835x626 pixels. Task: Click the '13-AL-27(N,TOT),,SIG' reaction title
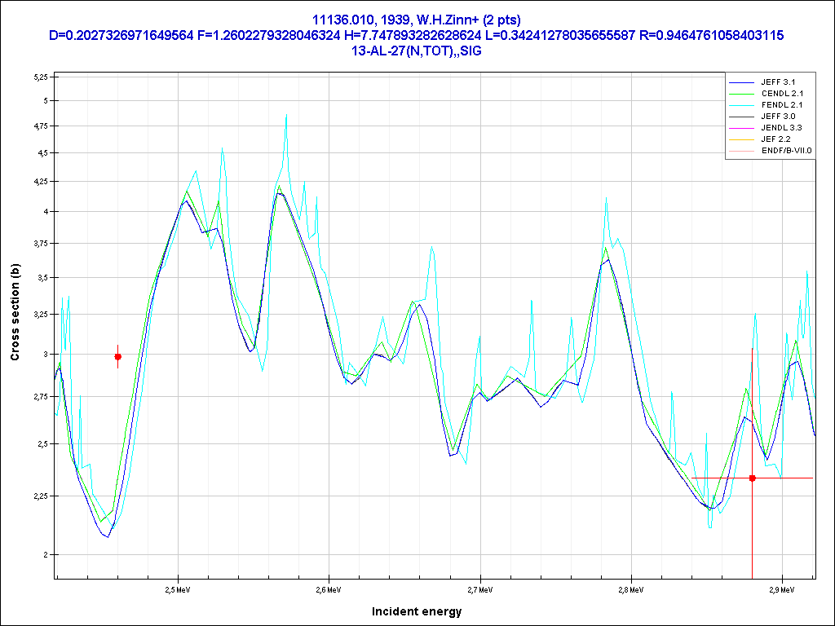[x=417, y=51]
